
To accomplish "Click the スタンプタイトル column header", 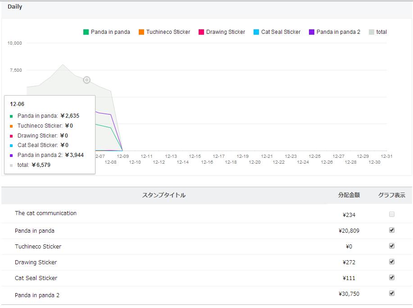I will tap(164, 195).
